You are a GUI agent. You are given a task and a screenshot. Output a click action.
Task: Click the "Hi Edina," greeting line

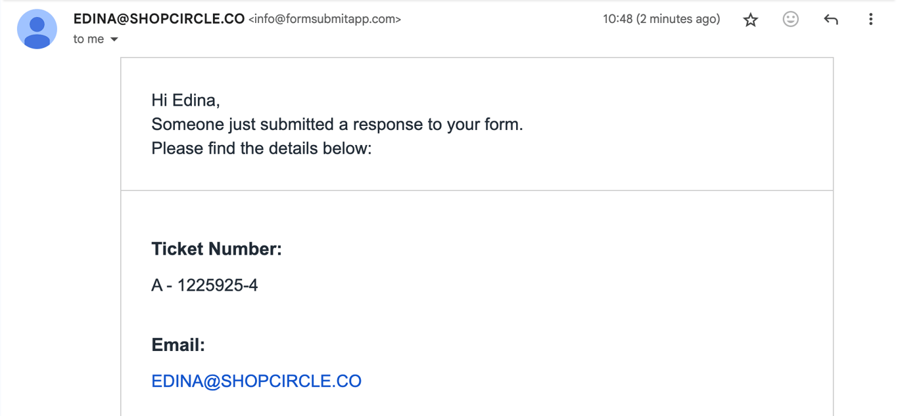[x=185, y=100]
